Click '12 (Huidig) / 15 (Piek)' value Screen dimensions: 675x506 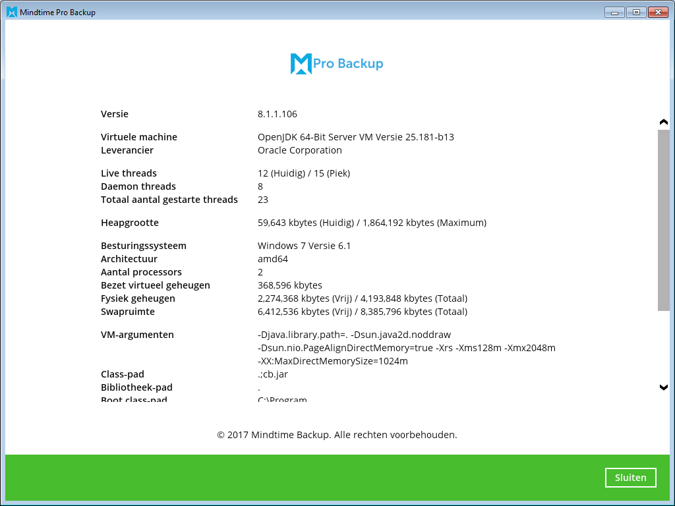coord(304,173)
